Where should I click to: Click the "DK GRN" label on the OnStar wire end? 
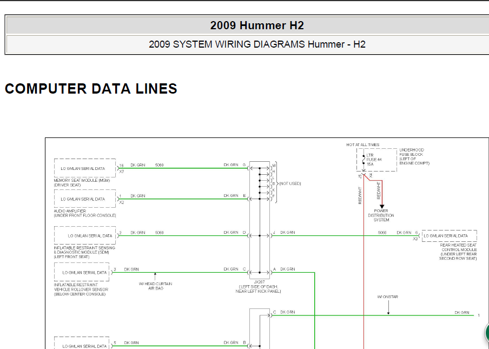coord(462,313)
